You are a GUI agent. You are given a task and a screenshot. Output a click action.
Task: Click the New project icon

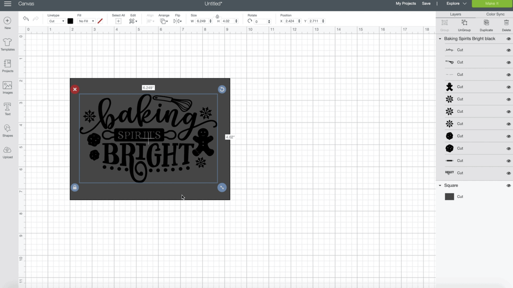tap(7, 21)
